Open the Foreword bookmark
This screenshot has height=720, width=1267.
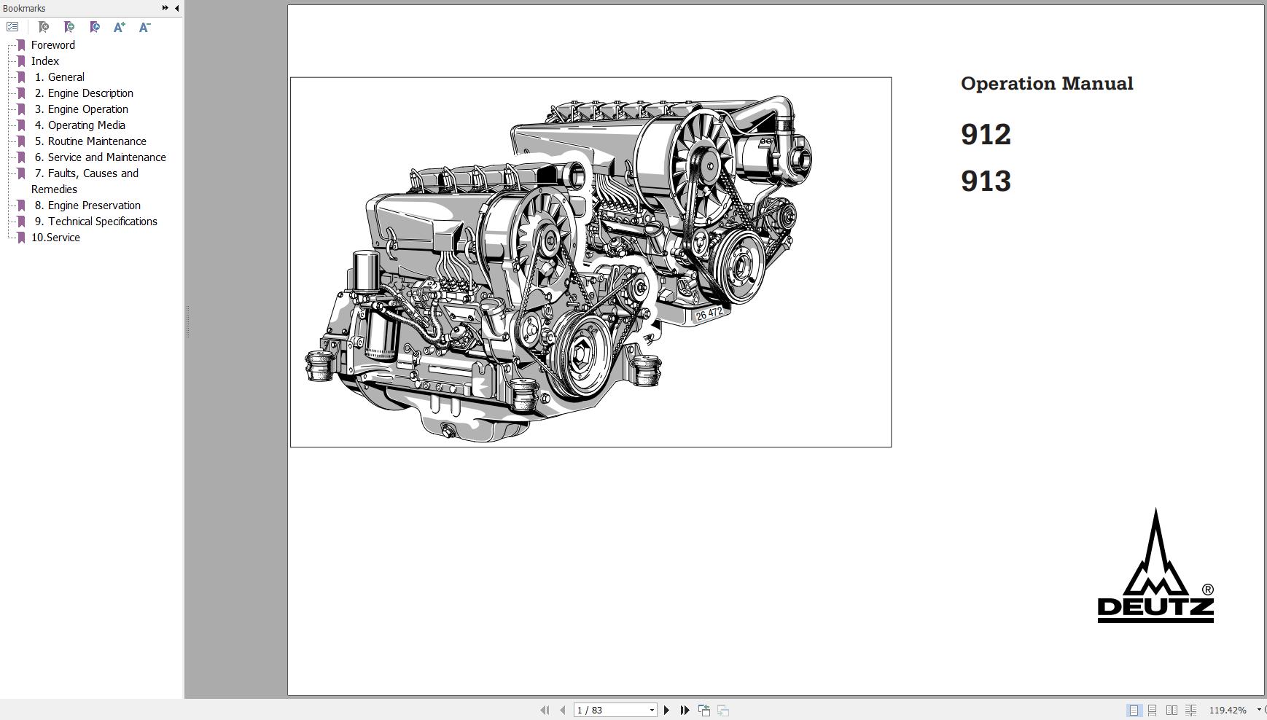[52, 45]
